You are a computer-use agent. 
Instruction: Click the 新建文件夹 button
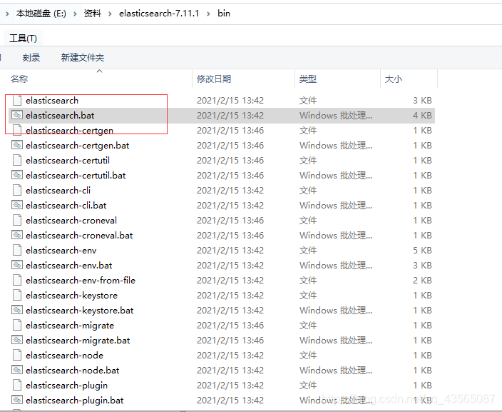pos(83,58)
